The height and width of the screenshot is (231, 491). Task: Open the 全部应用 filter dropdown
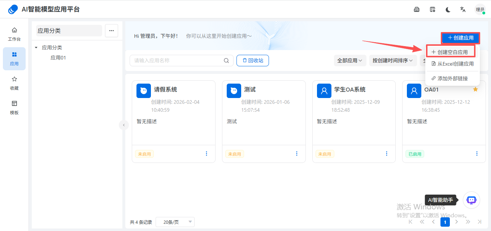coord(350,61)
